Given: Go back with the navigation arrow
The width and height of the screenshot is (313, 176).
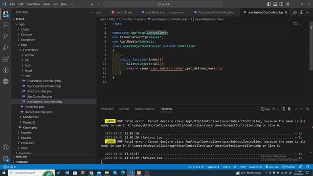Looking at the screenshot, I should pyautogui.click(x=92, y=4).
